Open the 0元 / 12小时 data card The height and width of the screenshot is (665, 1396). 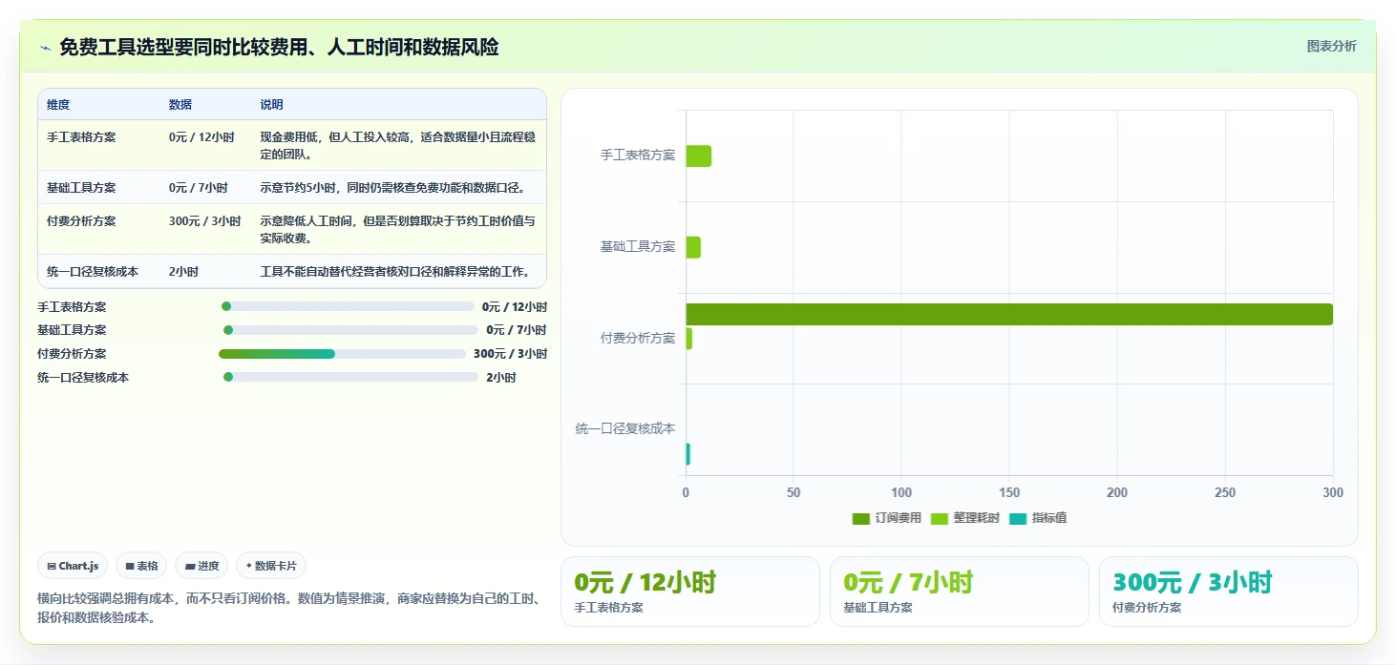coord(690,592)
